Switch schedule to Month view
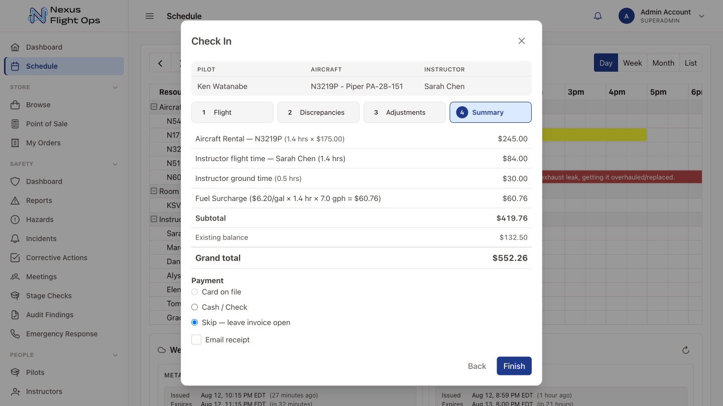Screen dimensions: 723x406 (663, 63)
